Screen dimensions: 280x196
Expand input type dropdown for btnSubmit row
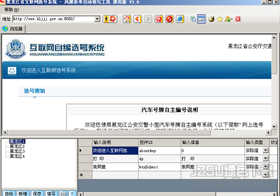click(x=266, y=166)
